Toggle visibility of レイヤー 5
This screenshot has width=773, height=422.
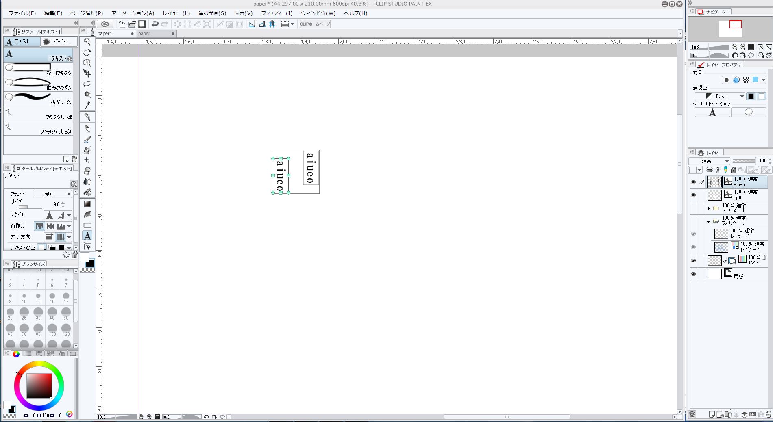click(694, 234)
